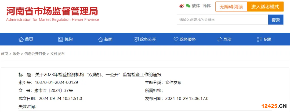Click the list icon beside 专题

click(259, 39)
